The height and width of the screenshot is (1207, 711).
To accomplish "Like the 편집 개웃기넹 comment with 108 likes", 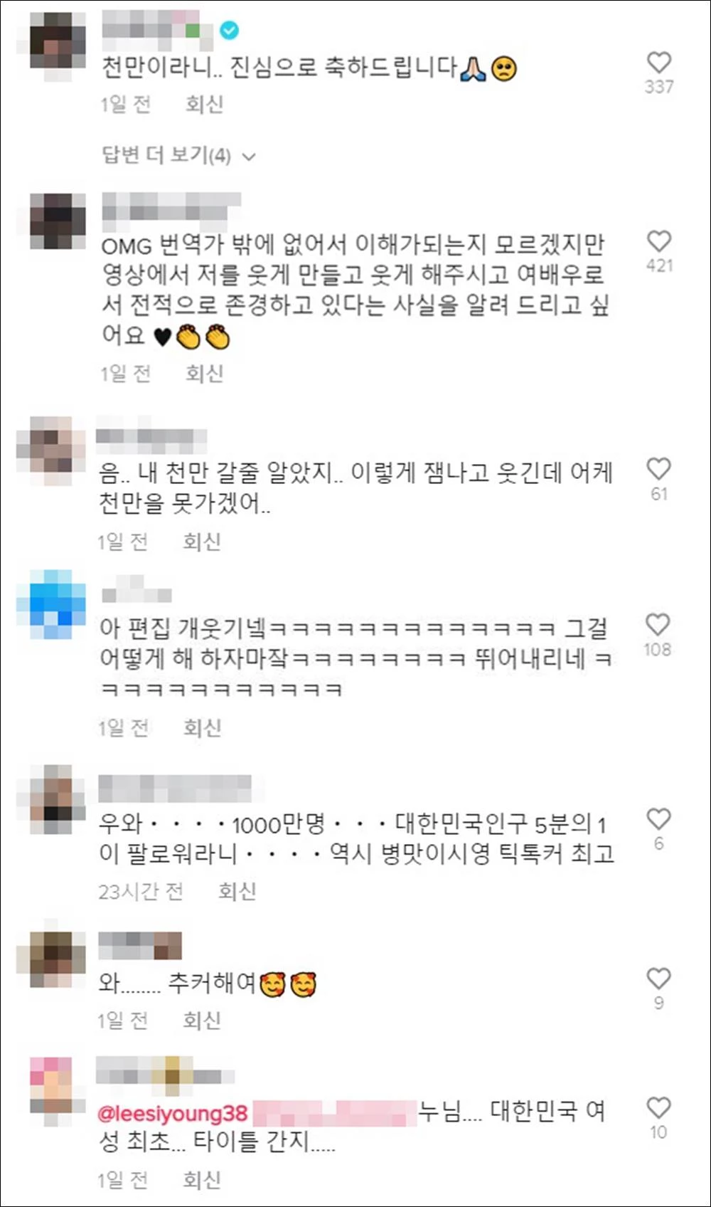I will [658, 625].
